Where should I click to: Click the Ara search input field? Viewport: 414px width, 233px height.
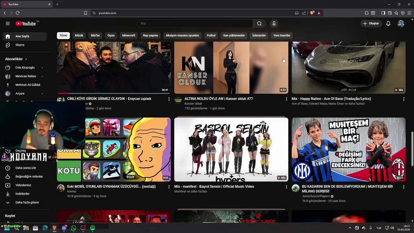195,24
